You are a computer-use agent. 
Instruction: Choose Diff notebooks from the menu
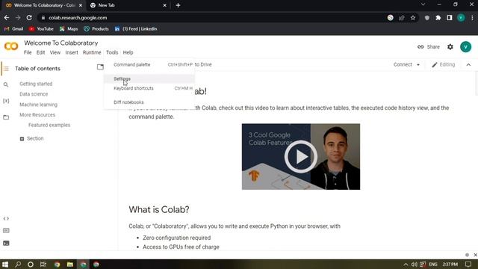149,102
